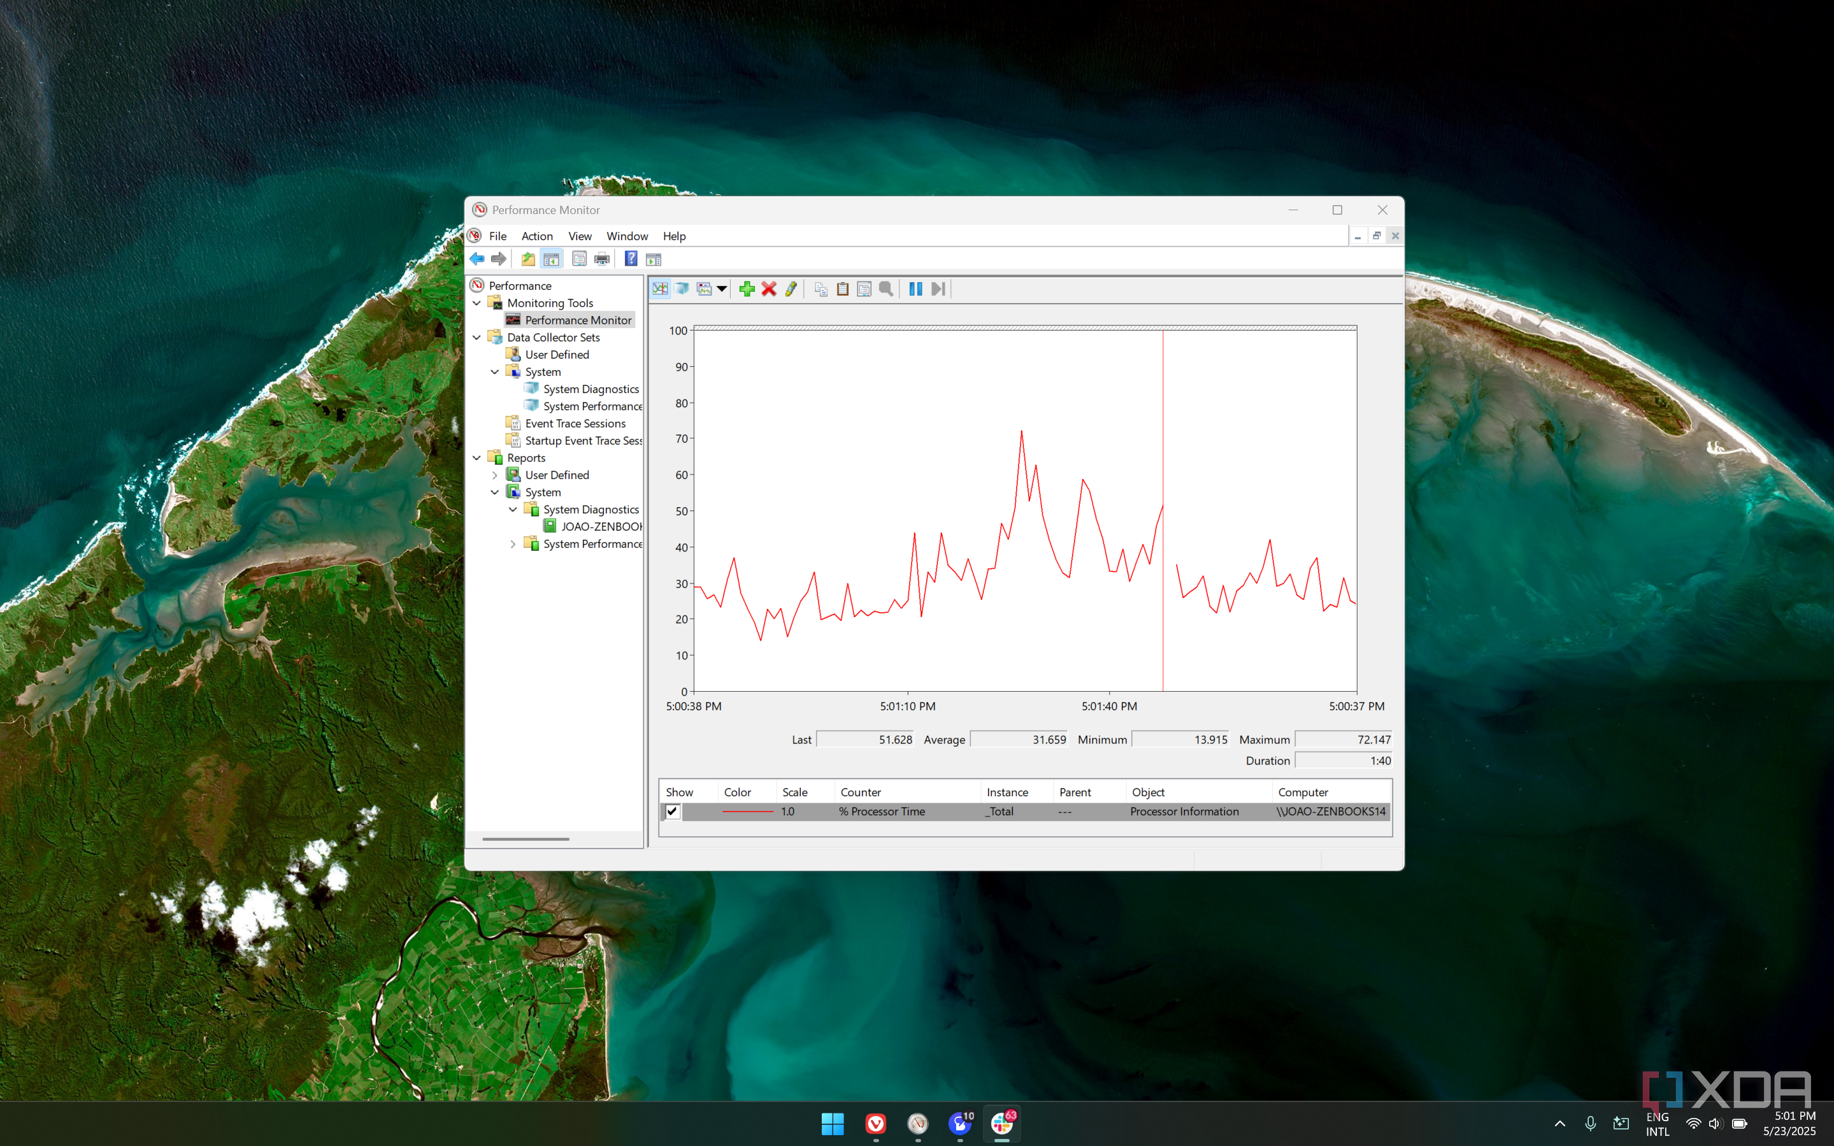Viewport: 1834px width, 1146px height.
Task: Open the File menu
Action: point(498,236)
